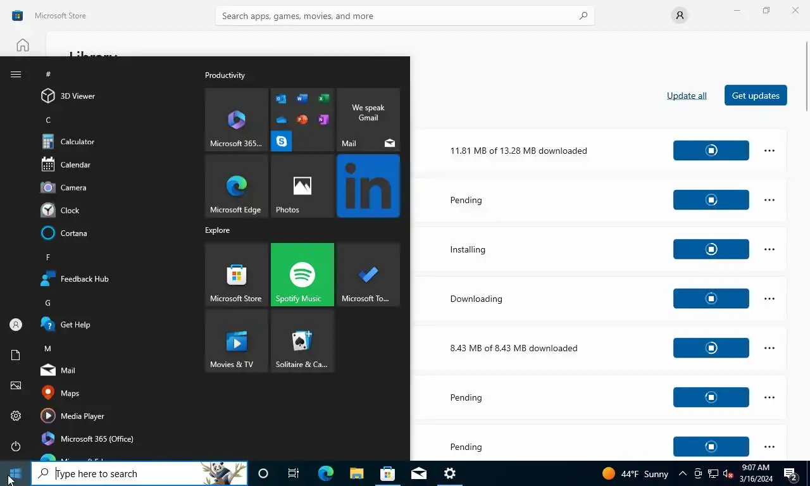Click the letter M section header
Image resolution: width=810 pixels, height=486 pixels.
click(x=48, y=348)
